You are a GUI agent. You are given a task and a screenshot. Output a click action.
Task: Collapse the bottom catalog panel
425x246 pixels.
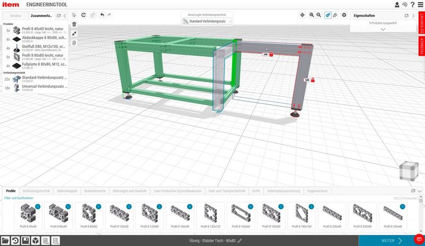pyautogui.click(x=420, y=191)
